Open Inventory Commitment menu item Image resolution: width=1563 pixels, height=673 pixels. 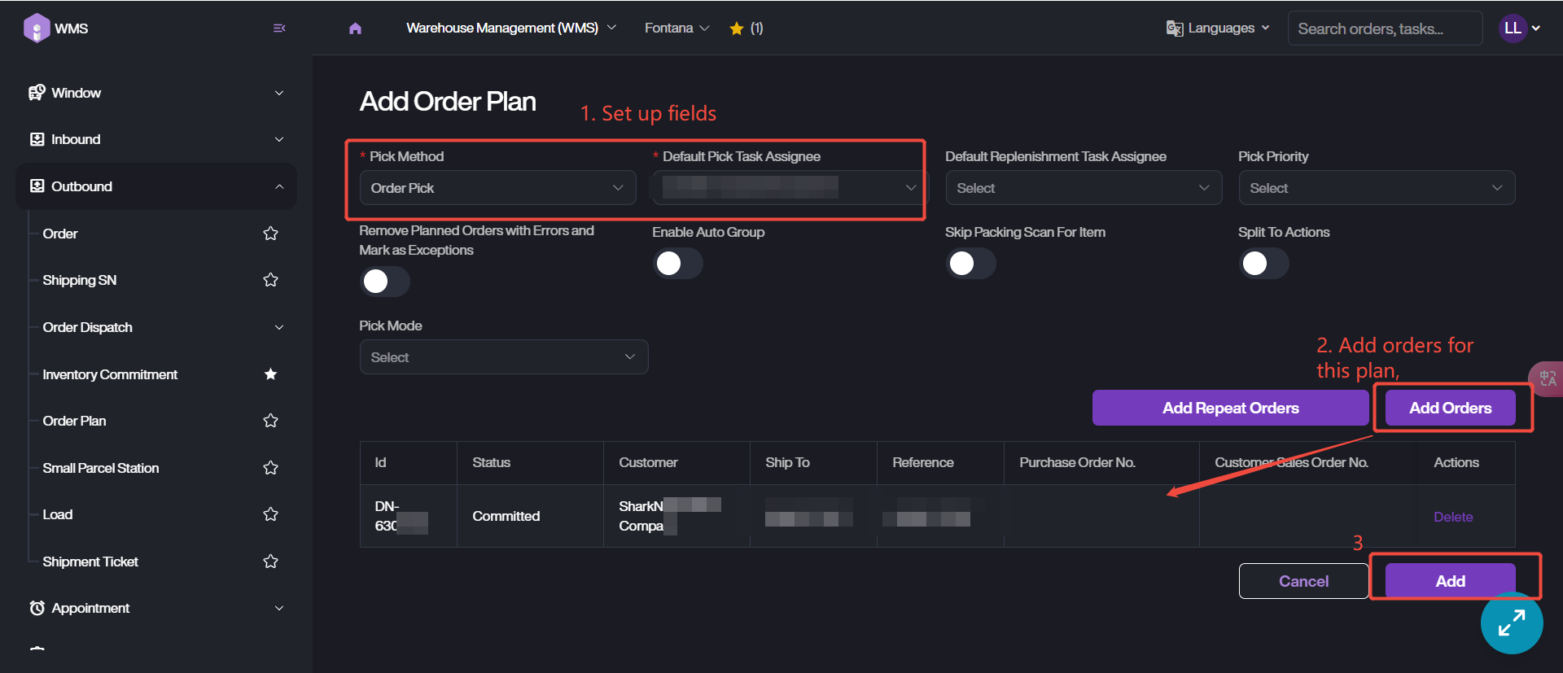tap(110, 374)
